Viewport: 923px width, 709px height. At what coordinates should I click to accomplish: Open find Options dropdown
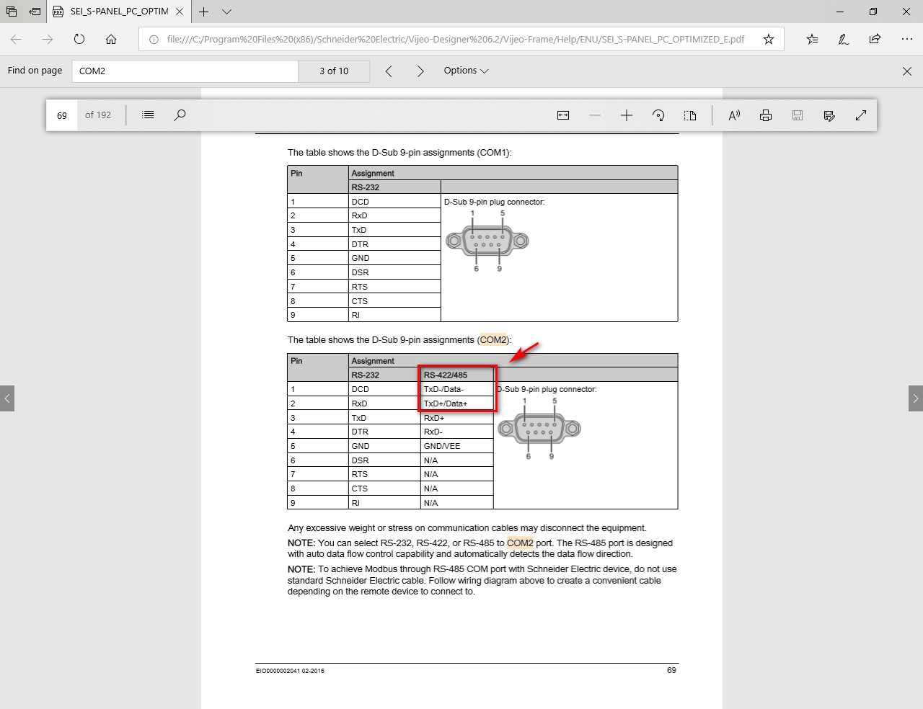466,71
